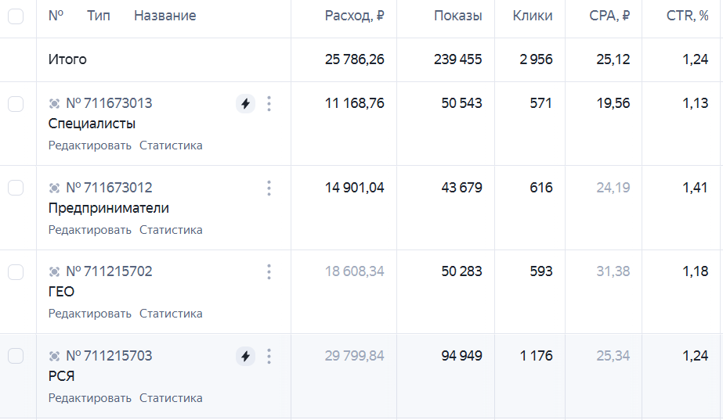The image size is (723, 420).
Task: Sort by Клики column header
Action: tap(533, 16)
